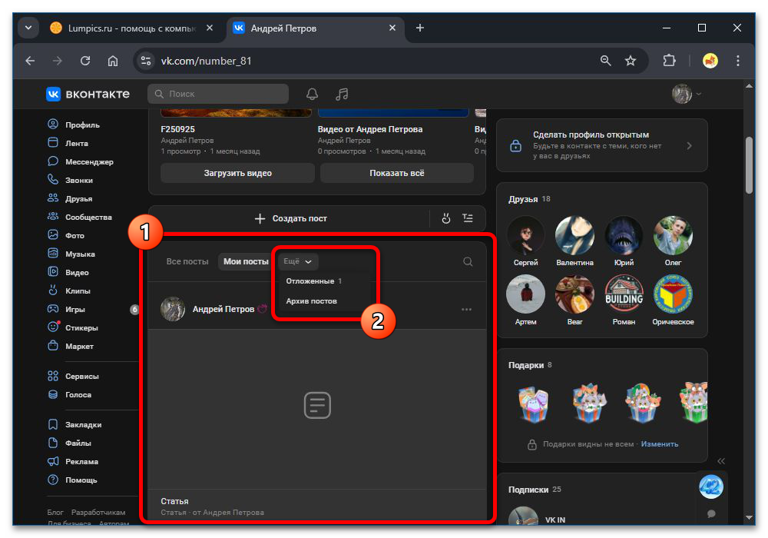Select Отложенные menu entry
This screenshot has width=768, height=538.
pos(314,281)
